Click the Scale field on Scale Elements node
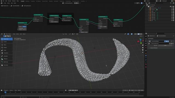 pos(103,27)
